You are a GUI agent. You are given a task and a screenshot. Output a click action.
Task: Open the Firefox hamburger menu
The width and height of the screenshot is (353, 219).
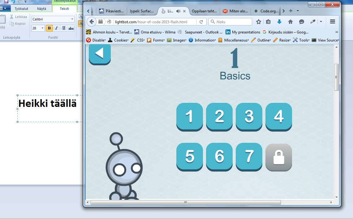(x=333, y=22)
